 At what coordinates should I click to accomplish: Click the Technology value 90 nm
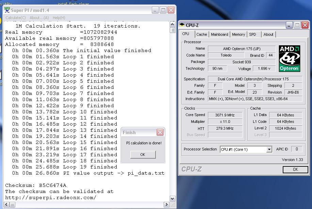[217, 68]
